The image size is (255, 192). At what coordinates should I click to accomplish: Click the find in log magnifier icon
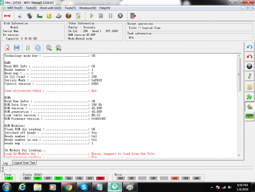click(49, 48)
